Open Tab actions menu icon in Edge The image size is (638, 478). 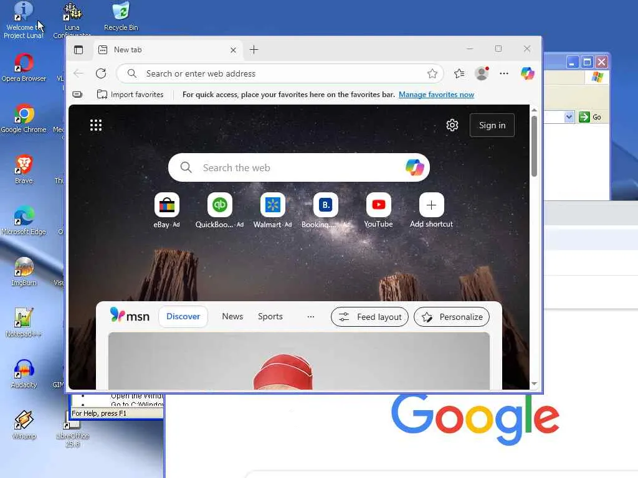(x=79, y=50)
